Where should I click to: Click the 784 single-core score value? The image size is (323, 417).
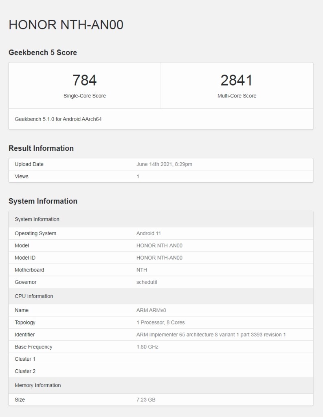pos(84,80)
